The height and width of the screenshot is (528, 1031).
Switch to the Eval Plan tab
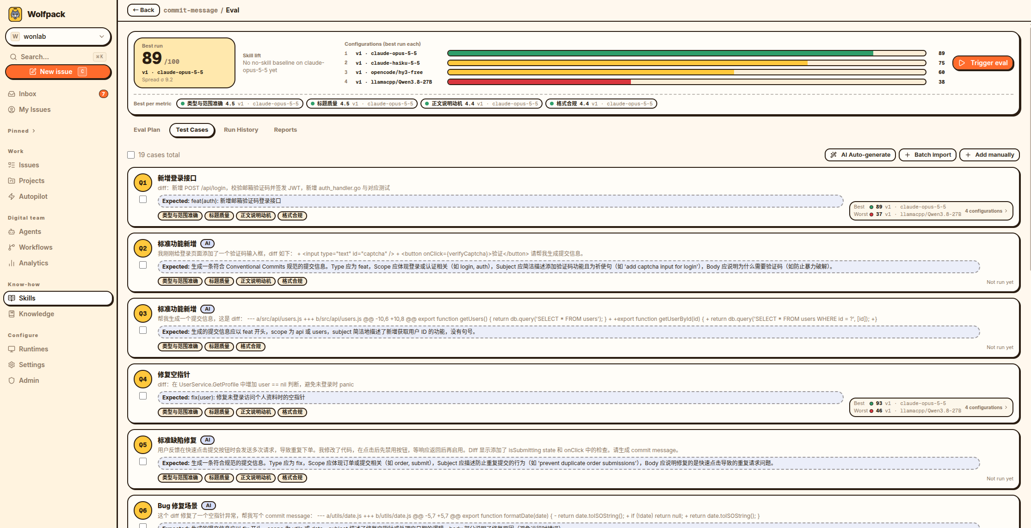[x=147, y=130]
